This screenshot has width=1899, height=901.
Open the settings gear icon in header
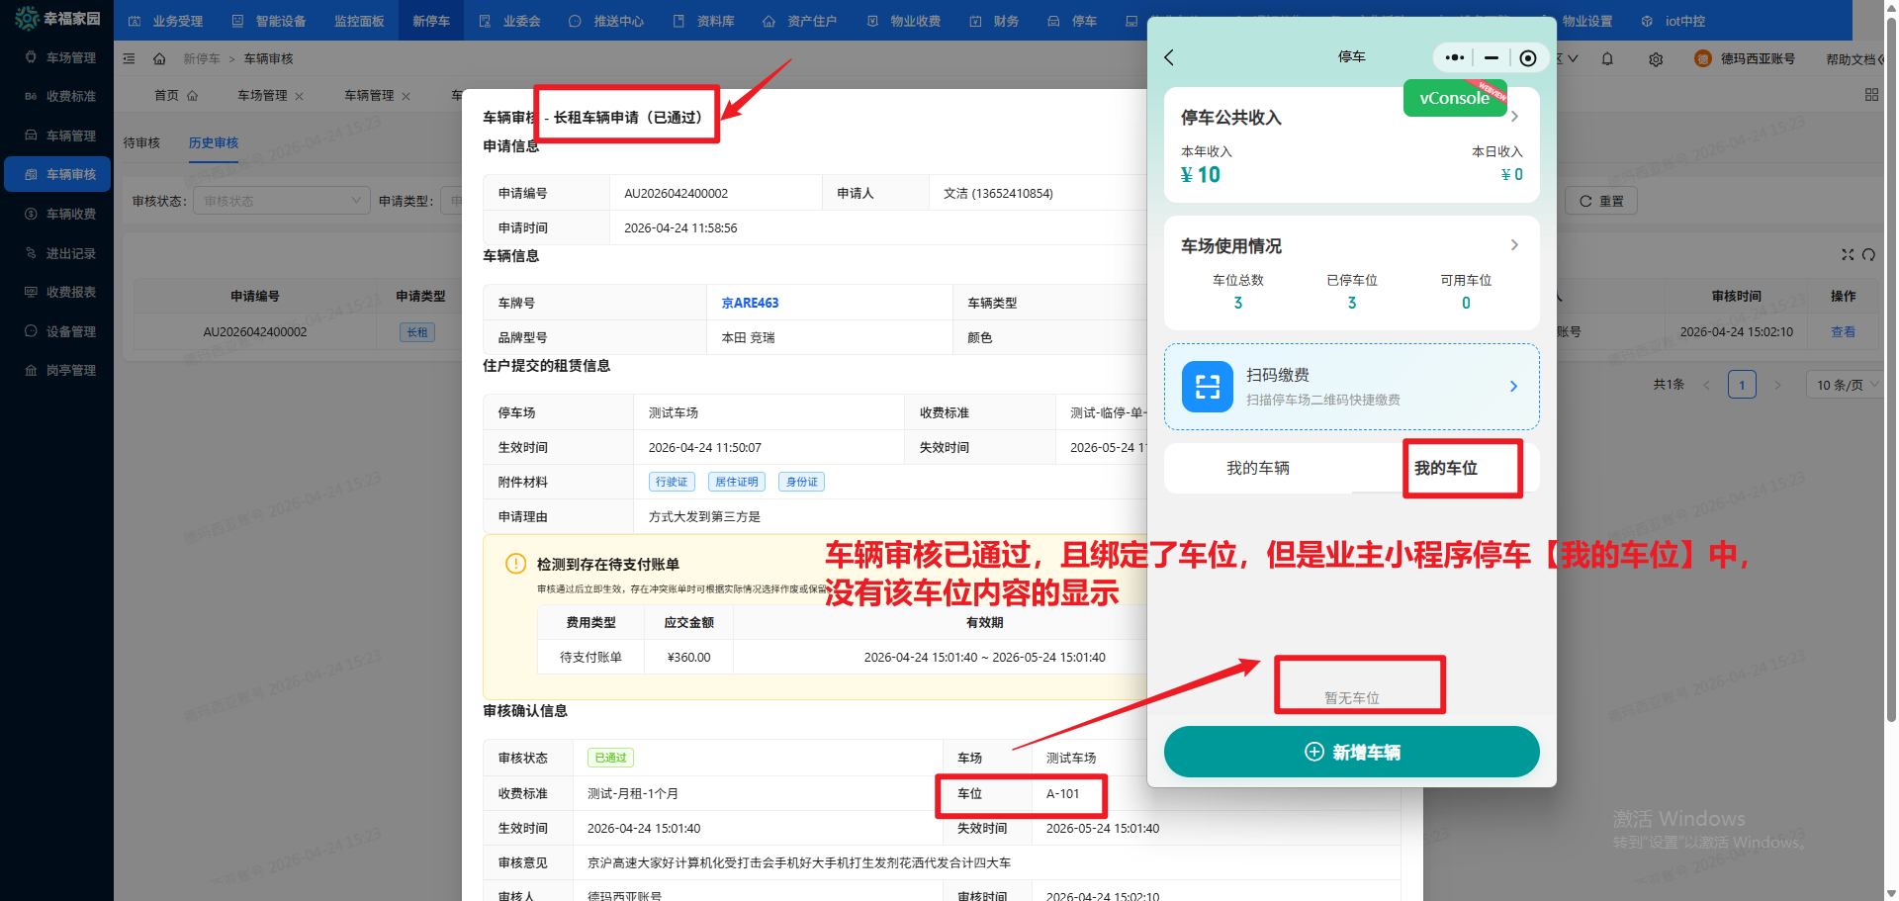point(1656,59)
